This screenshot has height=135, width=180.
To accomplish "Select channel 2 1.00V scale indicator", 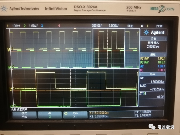I will (31, 26).
